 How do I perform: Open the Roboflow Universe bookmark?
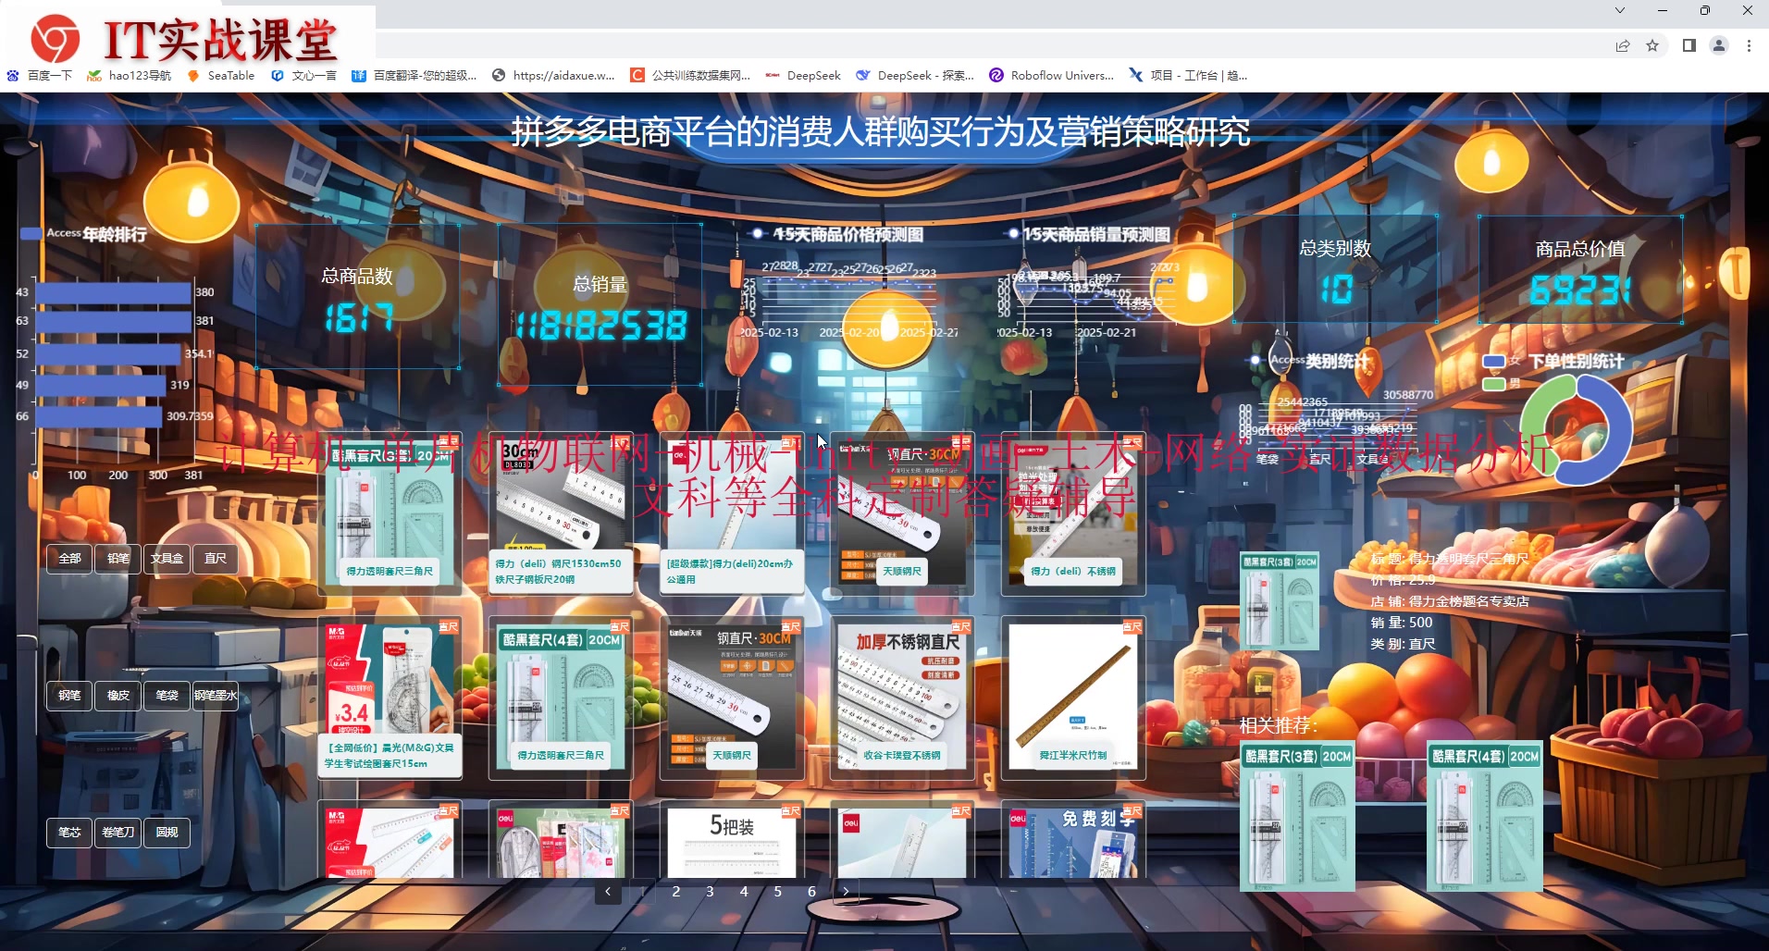(x=1052, y=76)
